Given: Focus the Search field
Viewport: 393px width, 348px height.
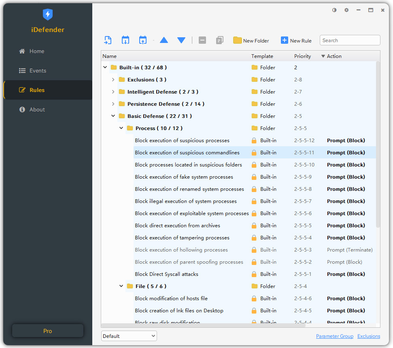Looking at the screenshot, I should point(350,41).
